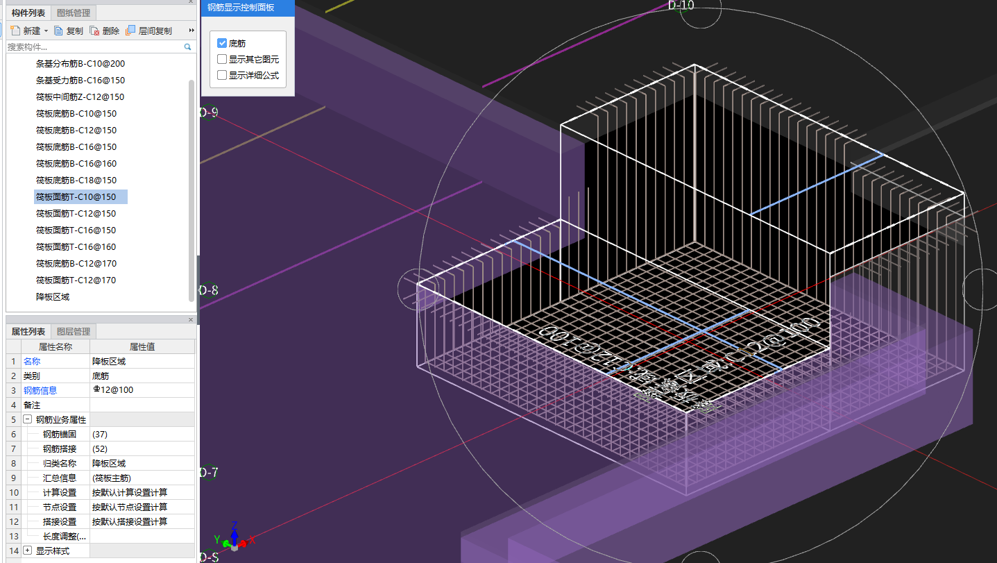Click the 钢筋搭接 value (52)

point(142,448)
